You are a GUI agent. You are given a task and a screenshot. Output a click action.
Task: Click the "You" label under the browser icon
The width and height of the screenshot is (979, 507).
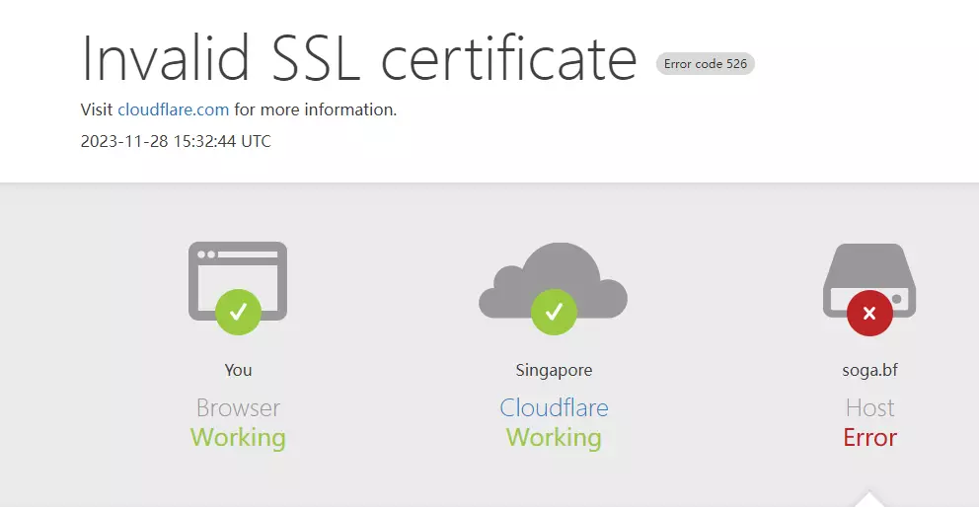pos(238,370)
